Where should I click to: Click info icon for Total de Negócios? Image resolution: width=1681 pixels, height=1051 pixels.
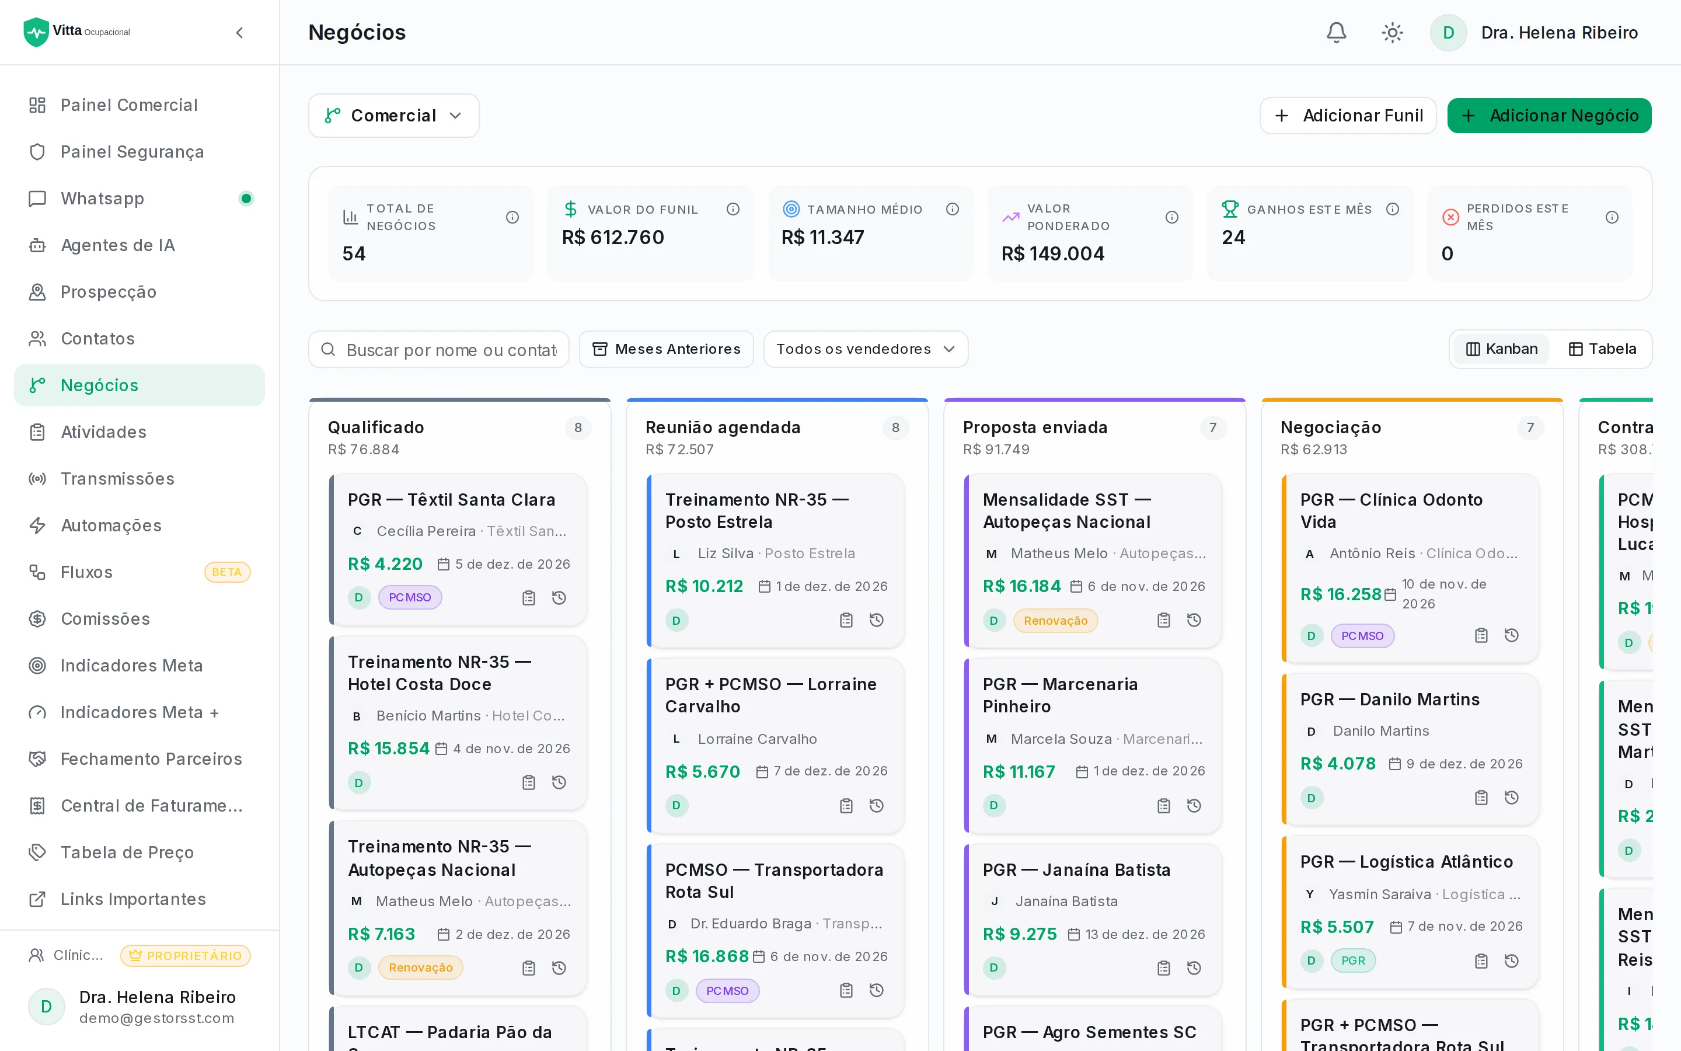pos(512,218)
